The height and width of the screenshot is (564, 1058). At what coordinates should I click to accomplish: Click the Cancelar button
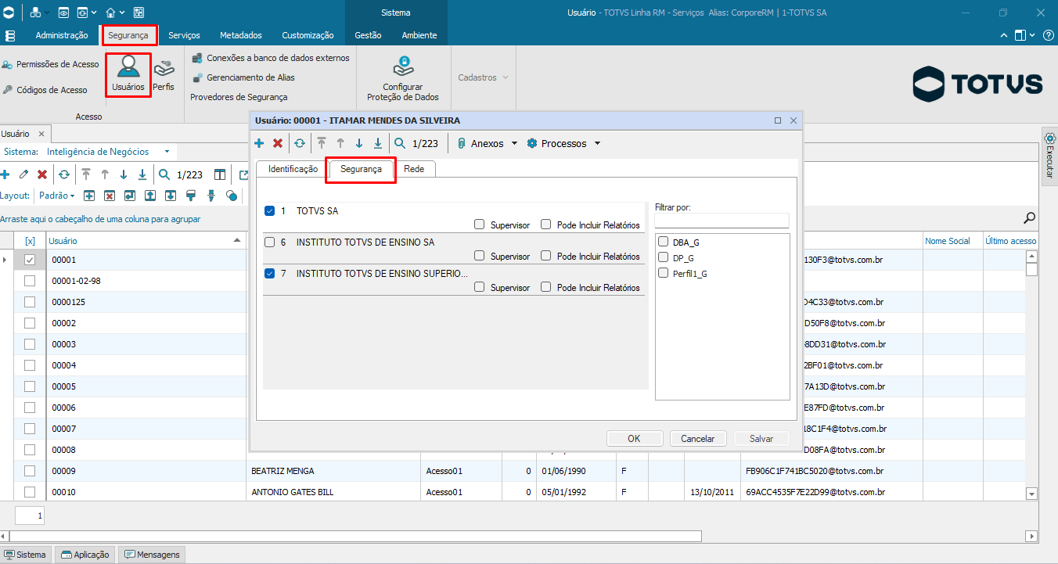698,439
